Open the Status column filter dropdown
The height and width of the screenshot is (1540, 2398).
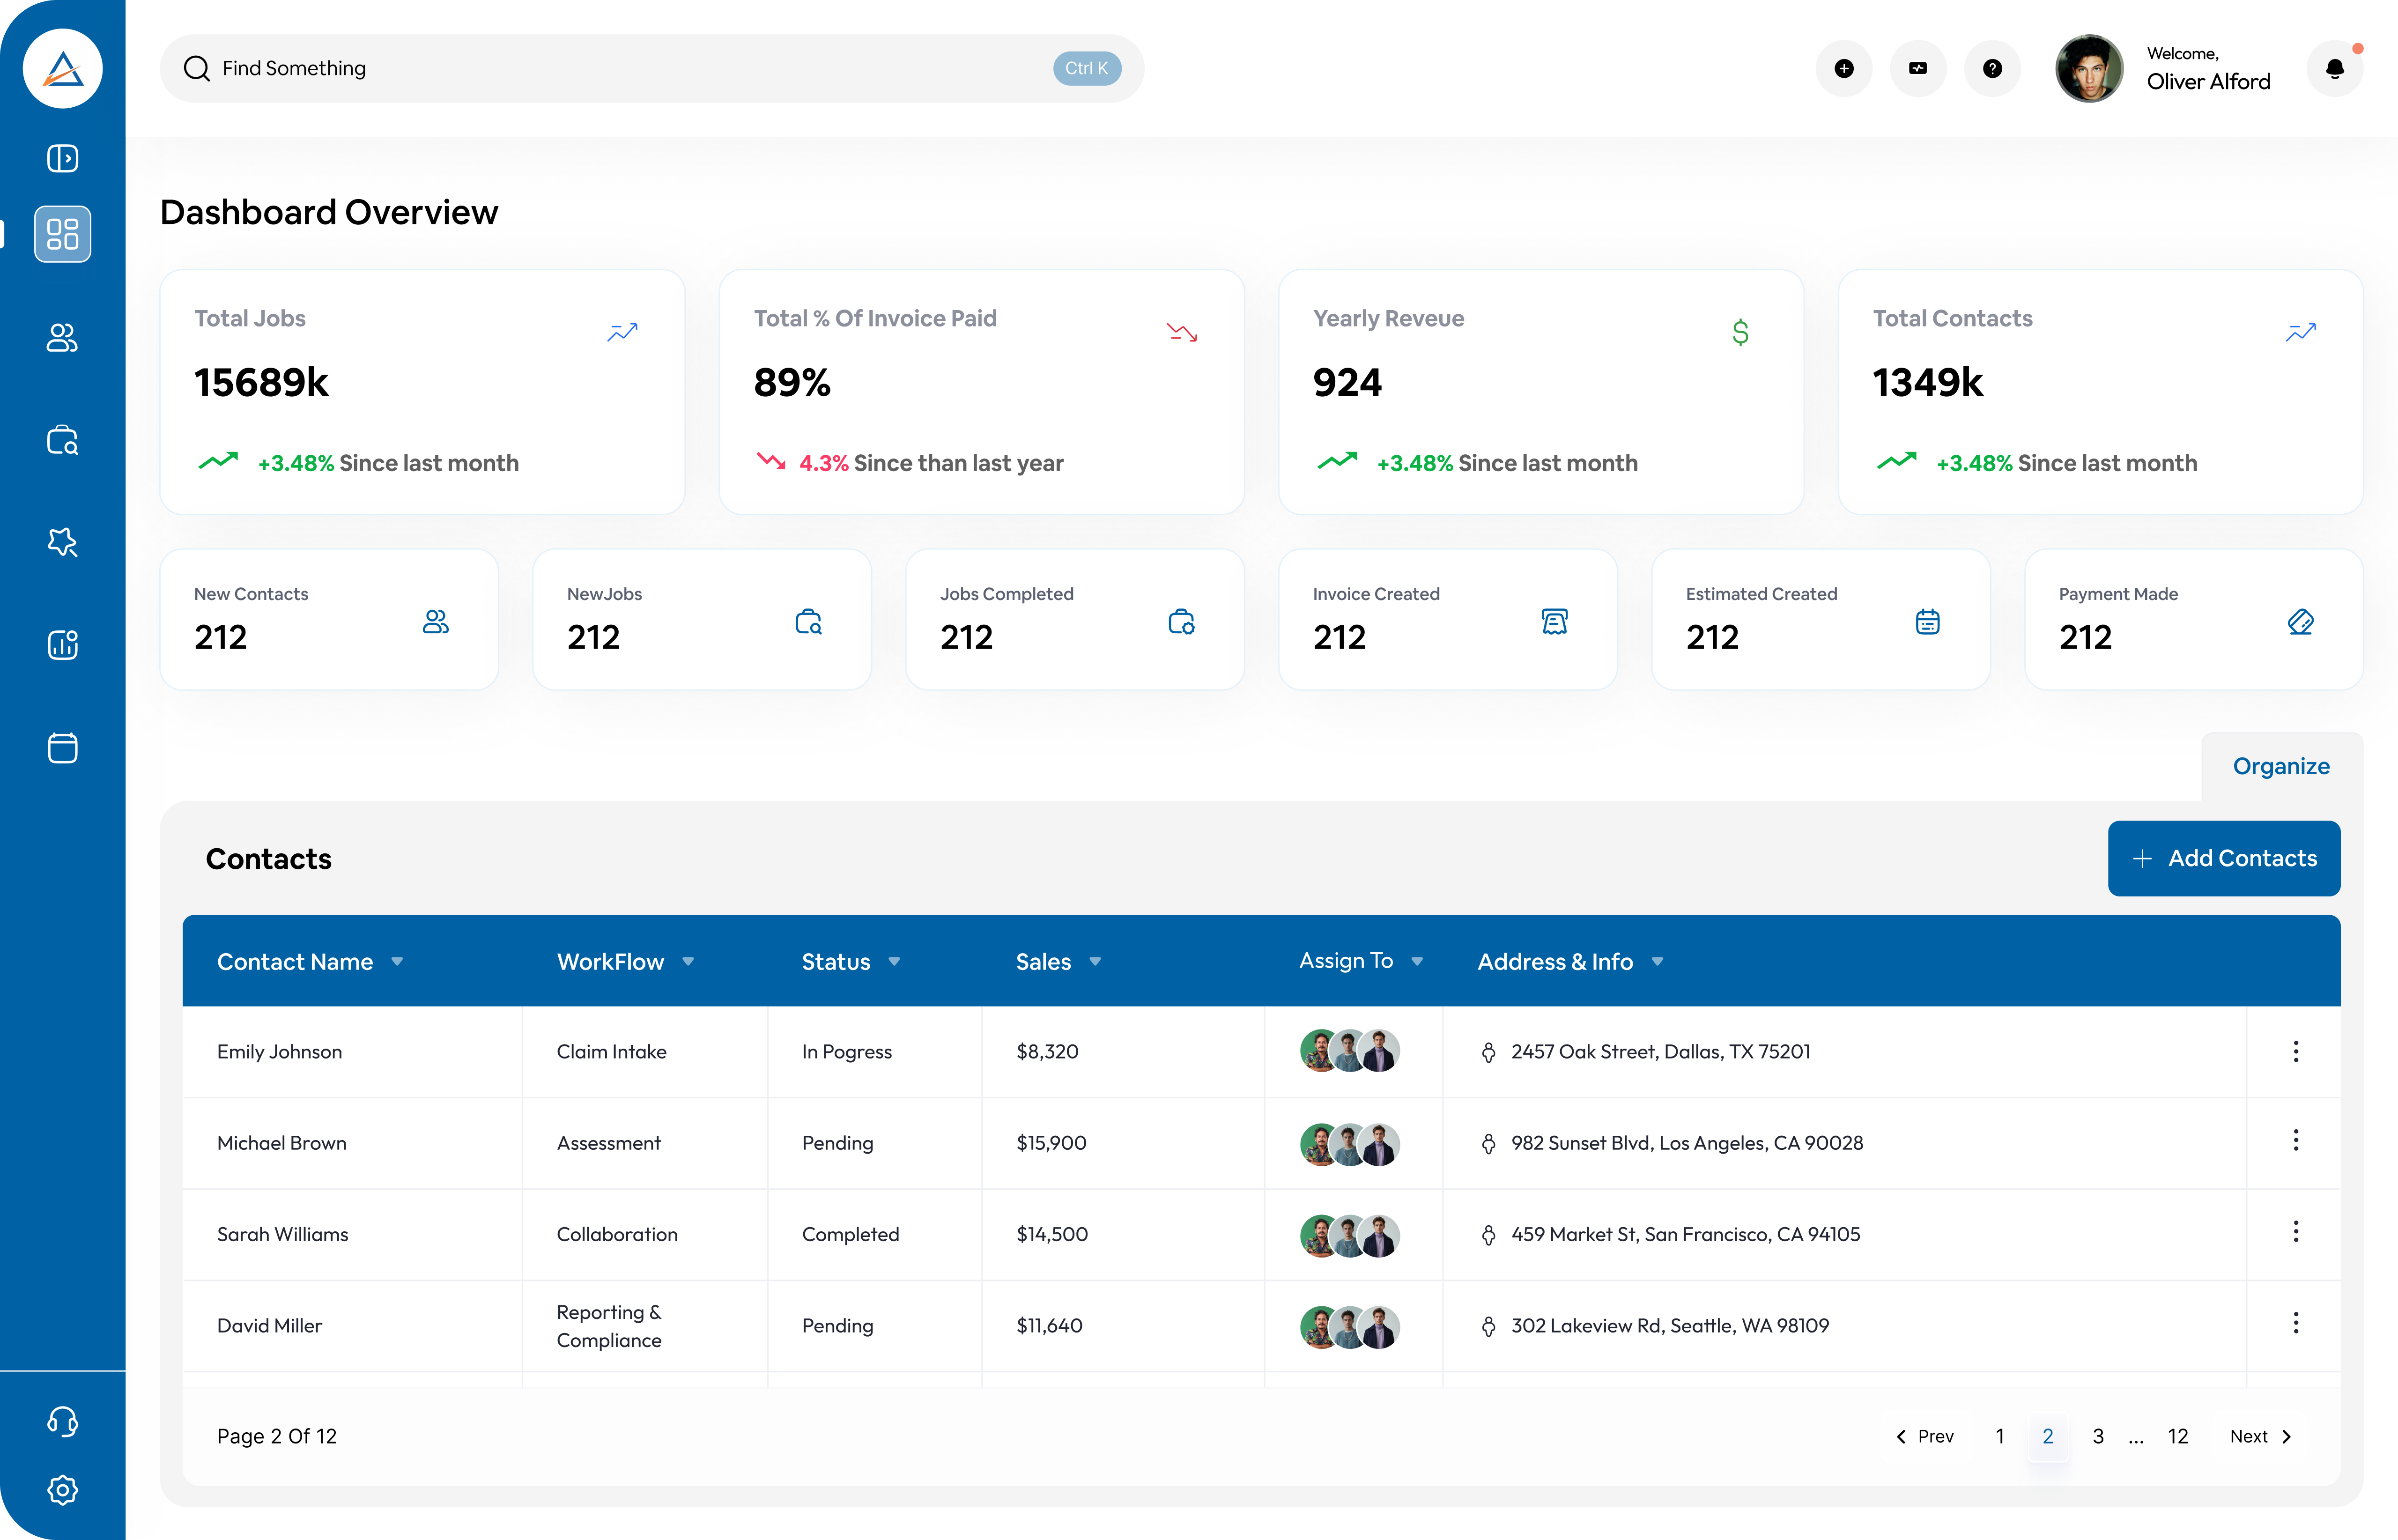tap(894, 961)
